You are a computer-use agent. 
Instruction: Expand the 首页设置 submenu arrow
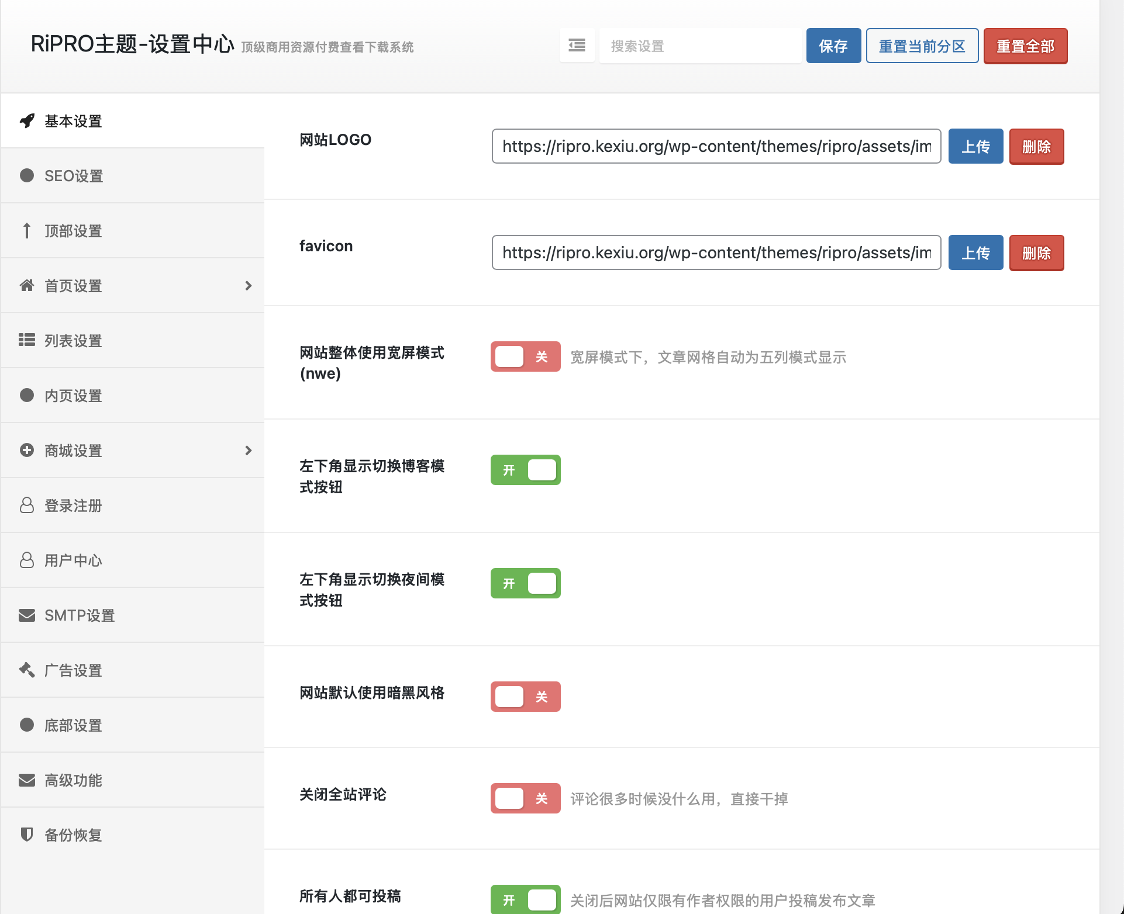click(249, 286)
